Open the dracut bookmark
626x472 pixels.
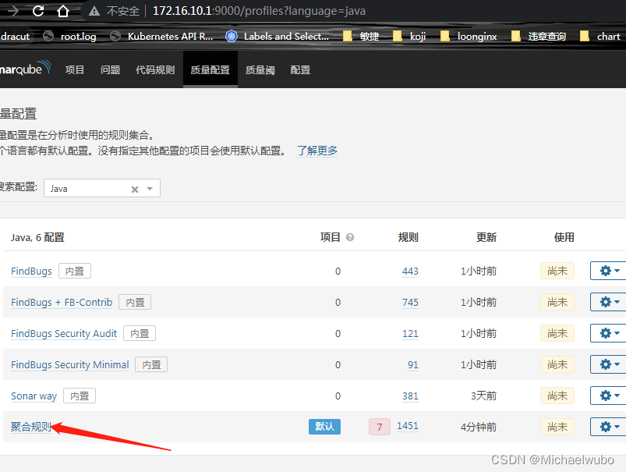15,37
